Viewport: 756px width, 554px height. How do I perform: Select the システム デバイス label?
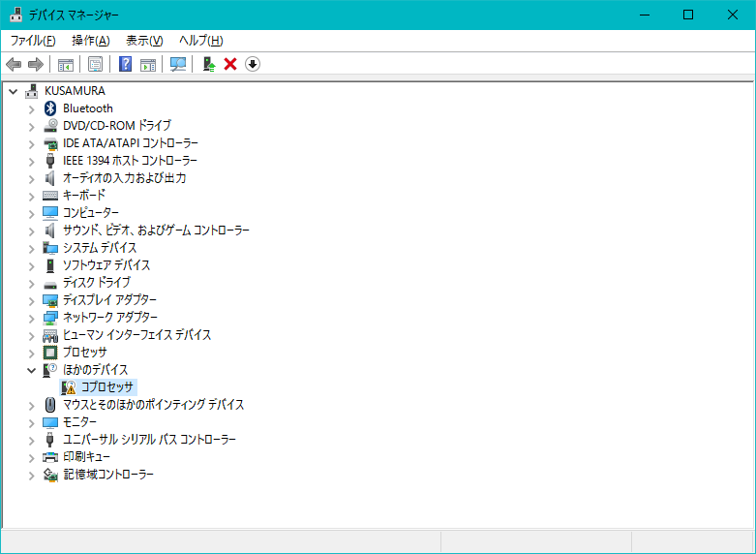click(100, 248)
